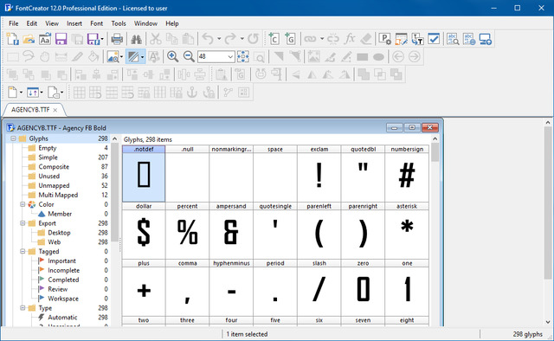Open Font properties P gear icon
This screenshot has width=554, height=341.
click(384, 39)
